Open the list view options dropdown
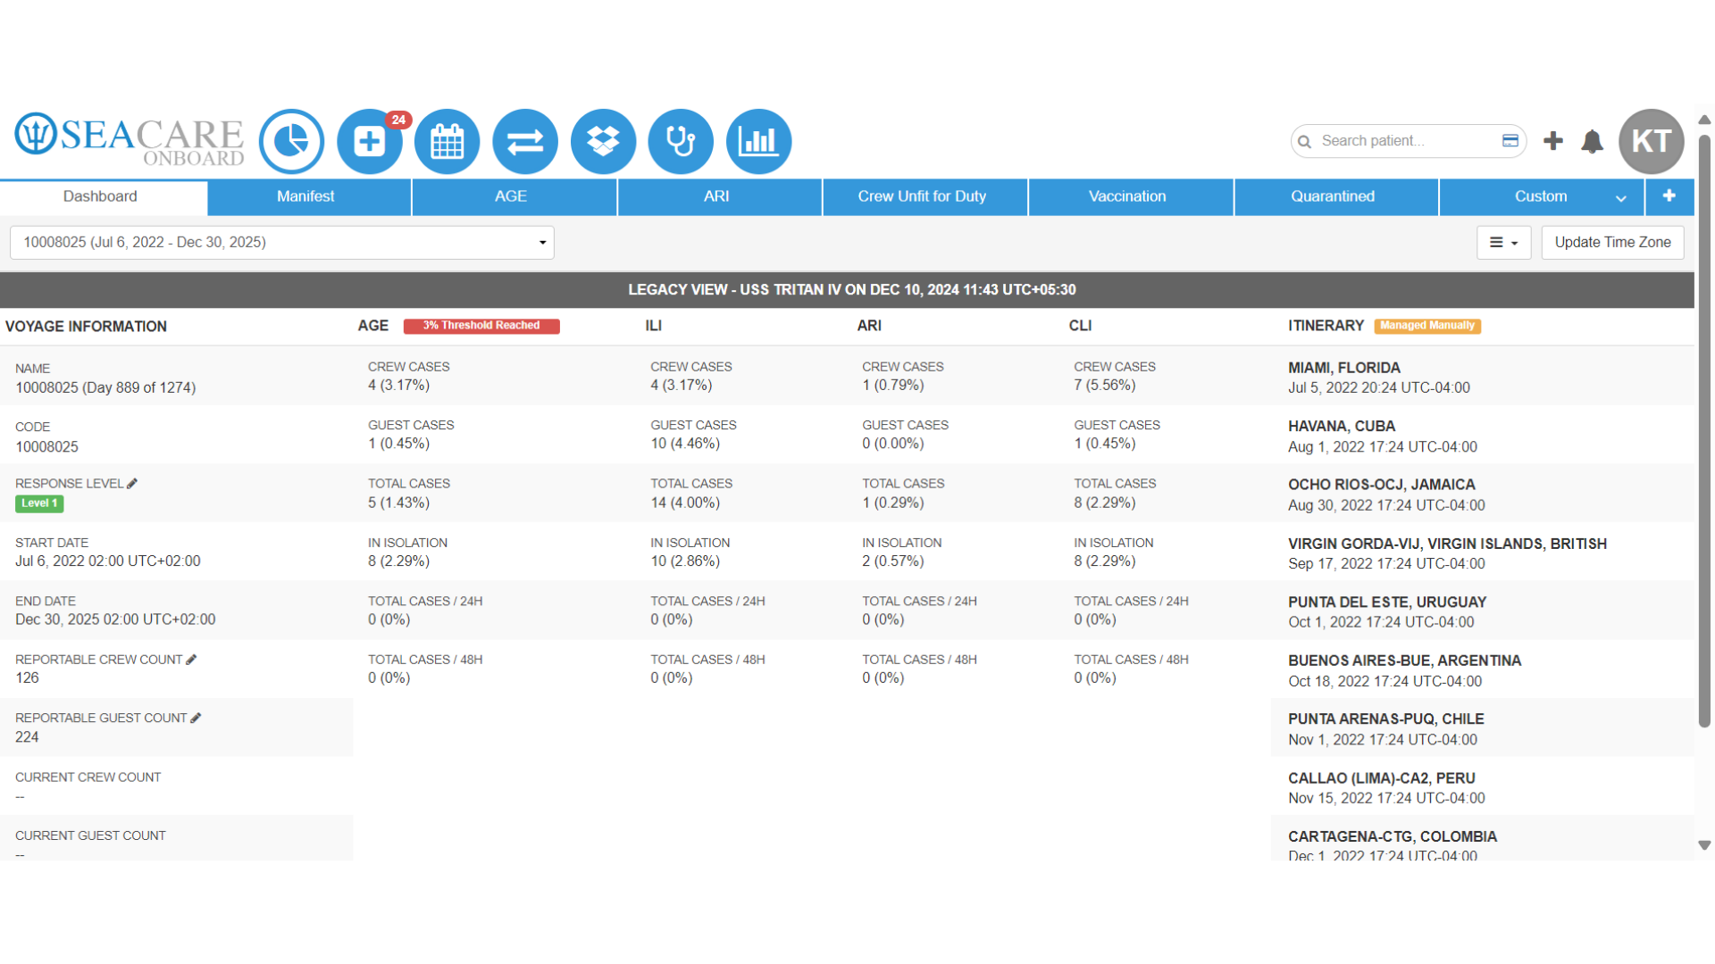Image resolution: width=1715 pixels, height=964 pixels. [x=1503, y=243]
